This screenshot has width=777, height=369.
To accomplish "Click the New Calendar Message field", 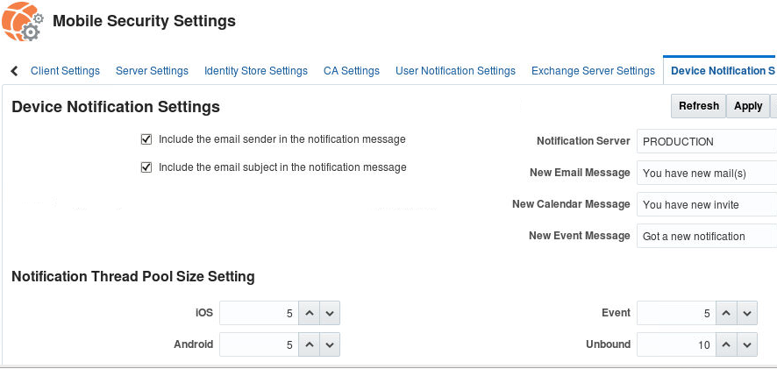I will pos(707,204).
